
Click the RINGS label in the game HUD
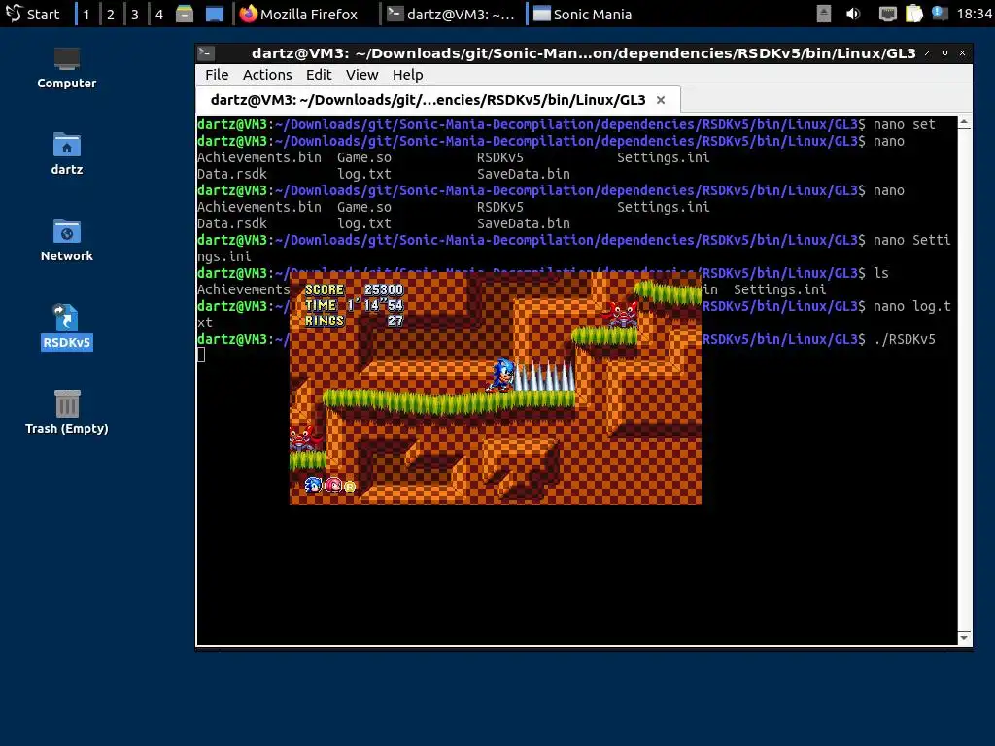coord(325,321)
